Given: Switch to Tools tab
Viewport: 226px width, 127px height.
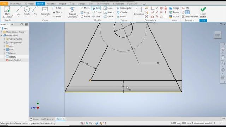Looking at the screenshot, I should pyautogui.click(x=72, y=4).
